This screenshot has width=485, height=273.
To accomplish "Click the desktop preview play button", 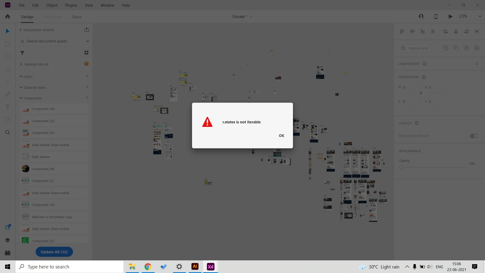I will coord(450,16).
